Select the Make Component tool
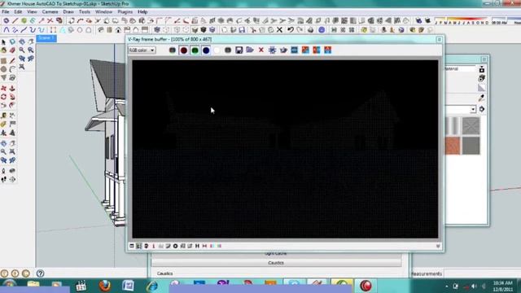 (x=12, y=42)
